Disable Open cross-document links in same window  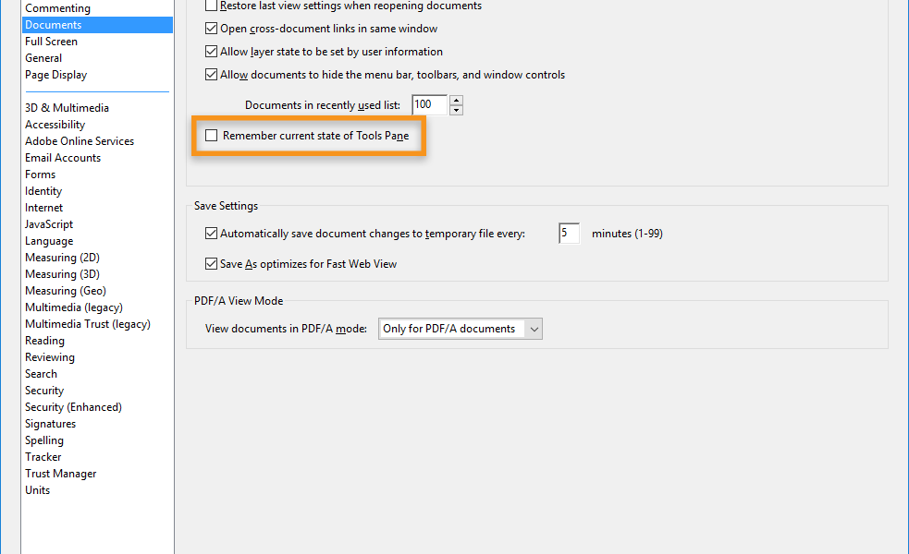tap(212, 29)
